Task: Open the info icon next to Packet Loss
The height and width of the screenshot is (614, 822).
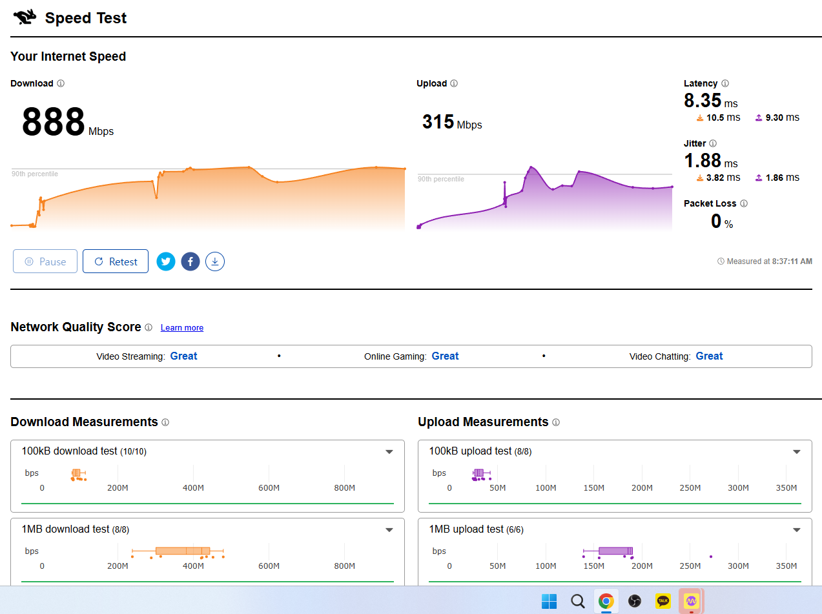Action: [x=744, y=203]
